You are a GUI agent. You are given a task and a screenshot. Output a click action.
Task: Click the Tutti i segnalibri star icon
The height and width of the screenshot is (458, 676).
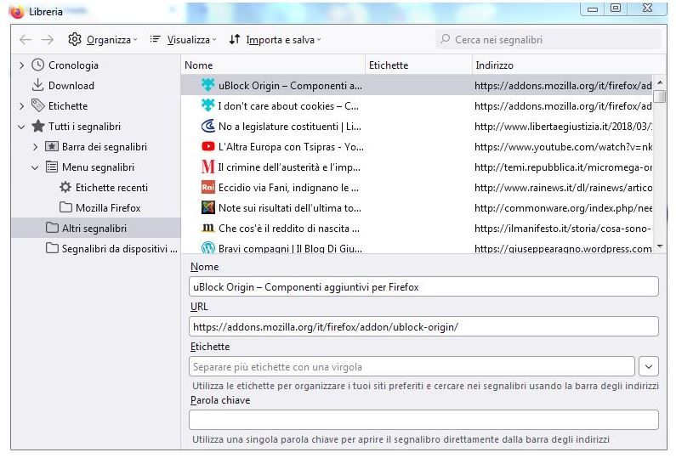(x=38, y=127)
